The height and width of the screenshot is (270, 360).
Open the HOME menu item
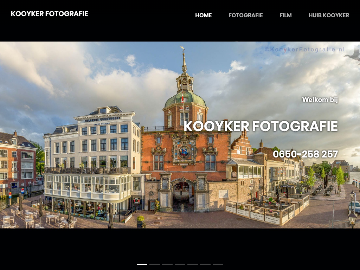pos(203,15)
